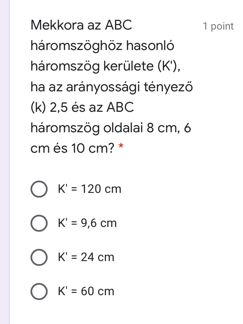
Task: Click the "és az ABC" text
Action: (107, 108)
